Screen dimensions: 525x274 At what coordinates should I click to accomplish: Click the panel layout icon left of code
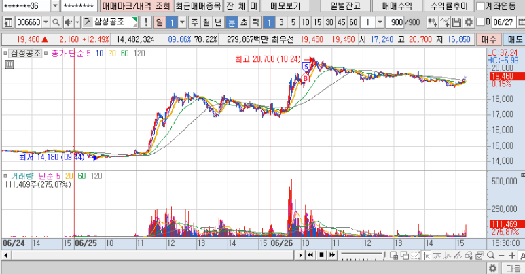click(x=8, y=22)
